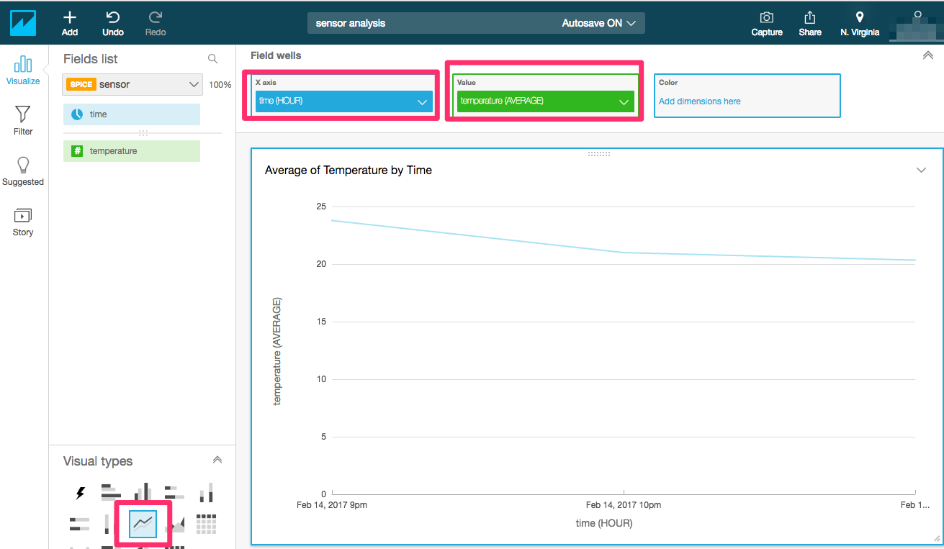Open the Filter pane in the sidebar
This screenshot has width=944, height=549.
23,120
